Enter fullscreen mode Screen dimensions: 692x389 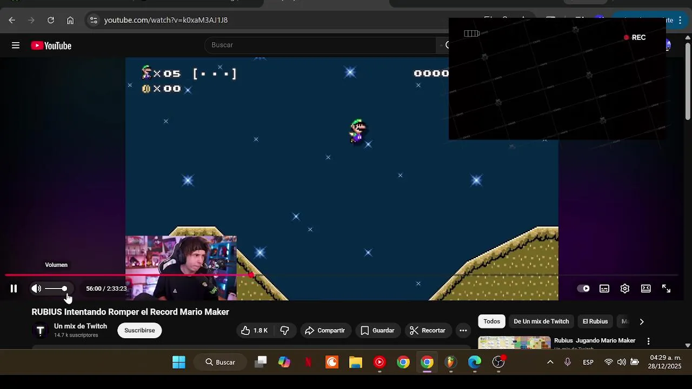click(666, 289)
